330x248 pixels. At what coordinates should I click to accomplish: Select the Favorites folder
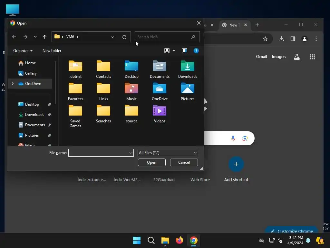(75, 92)
